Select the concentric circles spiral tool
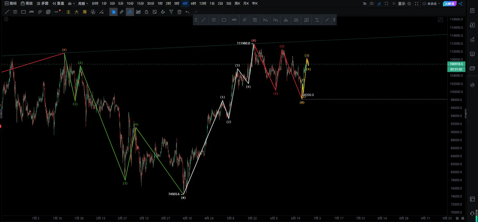The width and height of the screenshot is (478, 222). (48, 12)
